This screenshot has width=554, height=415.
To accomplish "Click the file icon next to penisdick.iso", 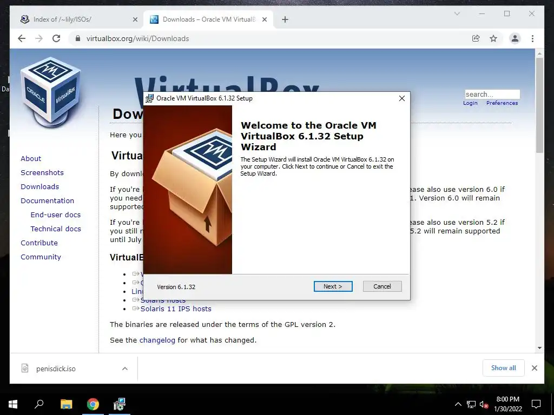I will pyautogui.click(x=25, y=369).
